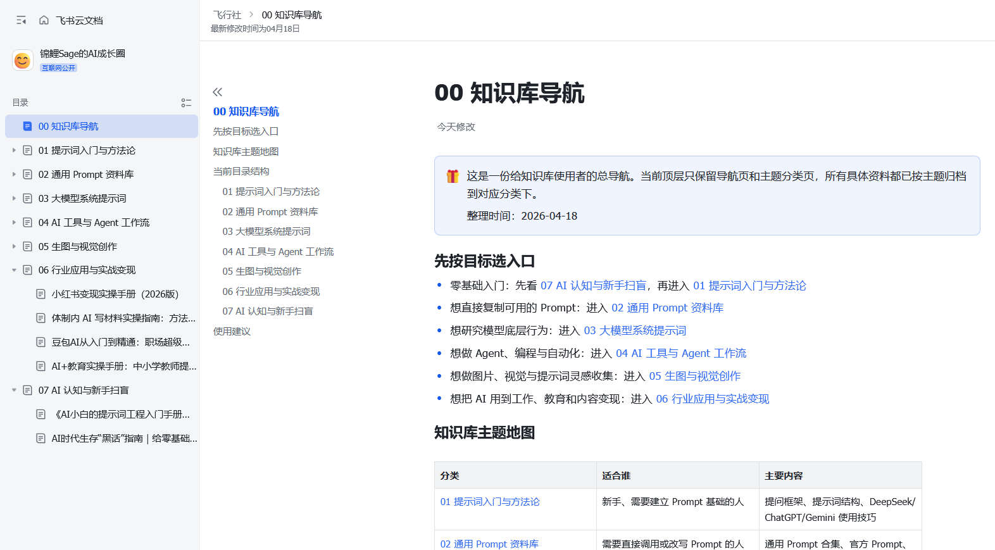
Task: Click the page icon of 豆包AI从入门到精通
Action: 41,342
